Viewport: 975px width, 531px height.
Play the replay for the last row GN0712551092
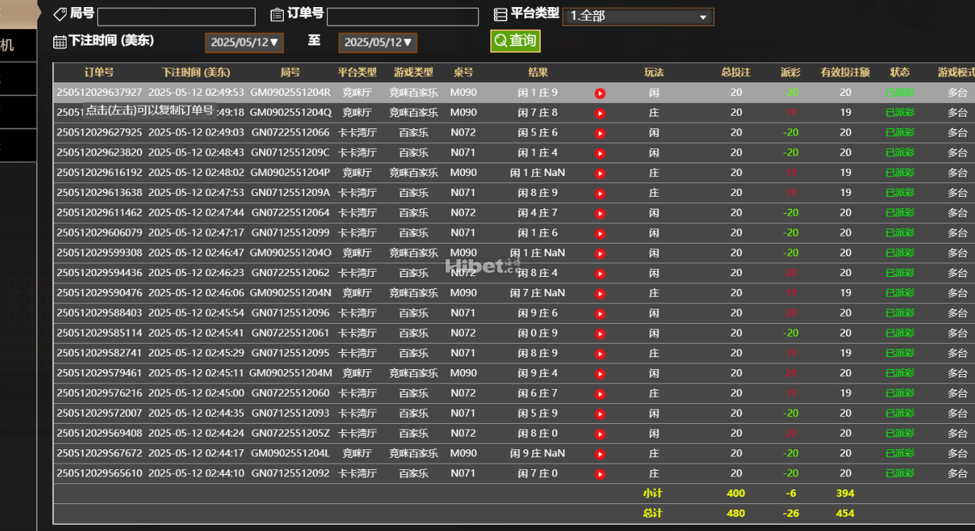pos(600,473)
